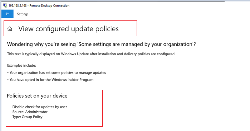250x131 pixels.
Task: Click the 'Type: Group Policy' line
Action: pos(28,117)
